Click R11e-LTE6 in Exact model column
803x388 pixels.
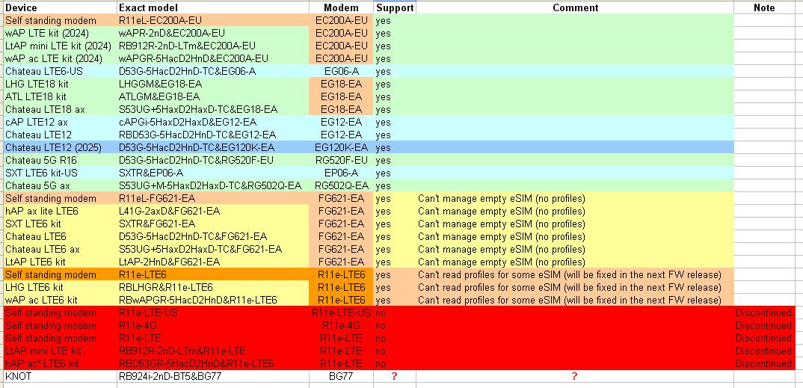click(x=212, y=275)
